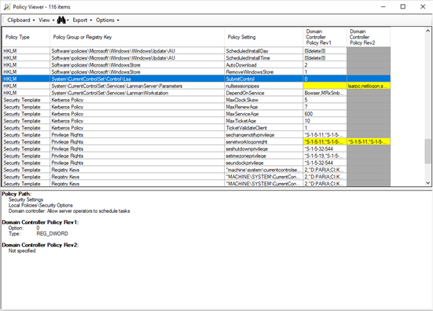Select the seundockprivilege row
The height and width of the screenshot is (311, 433).
196,163
